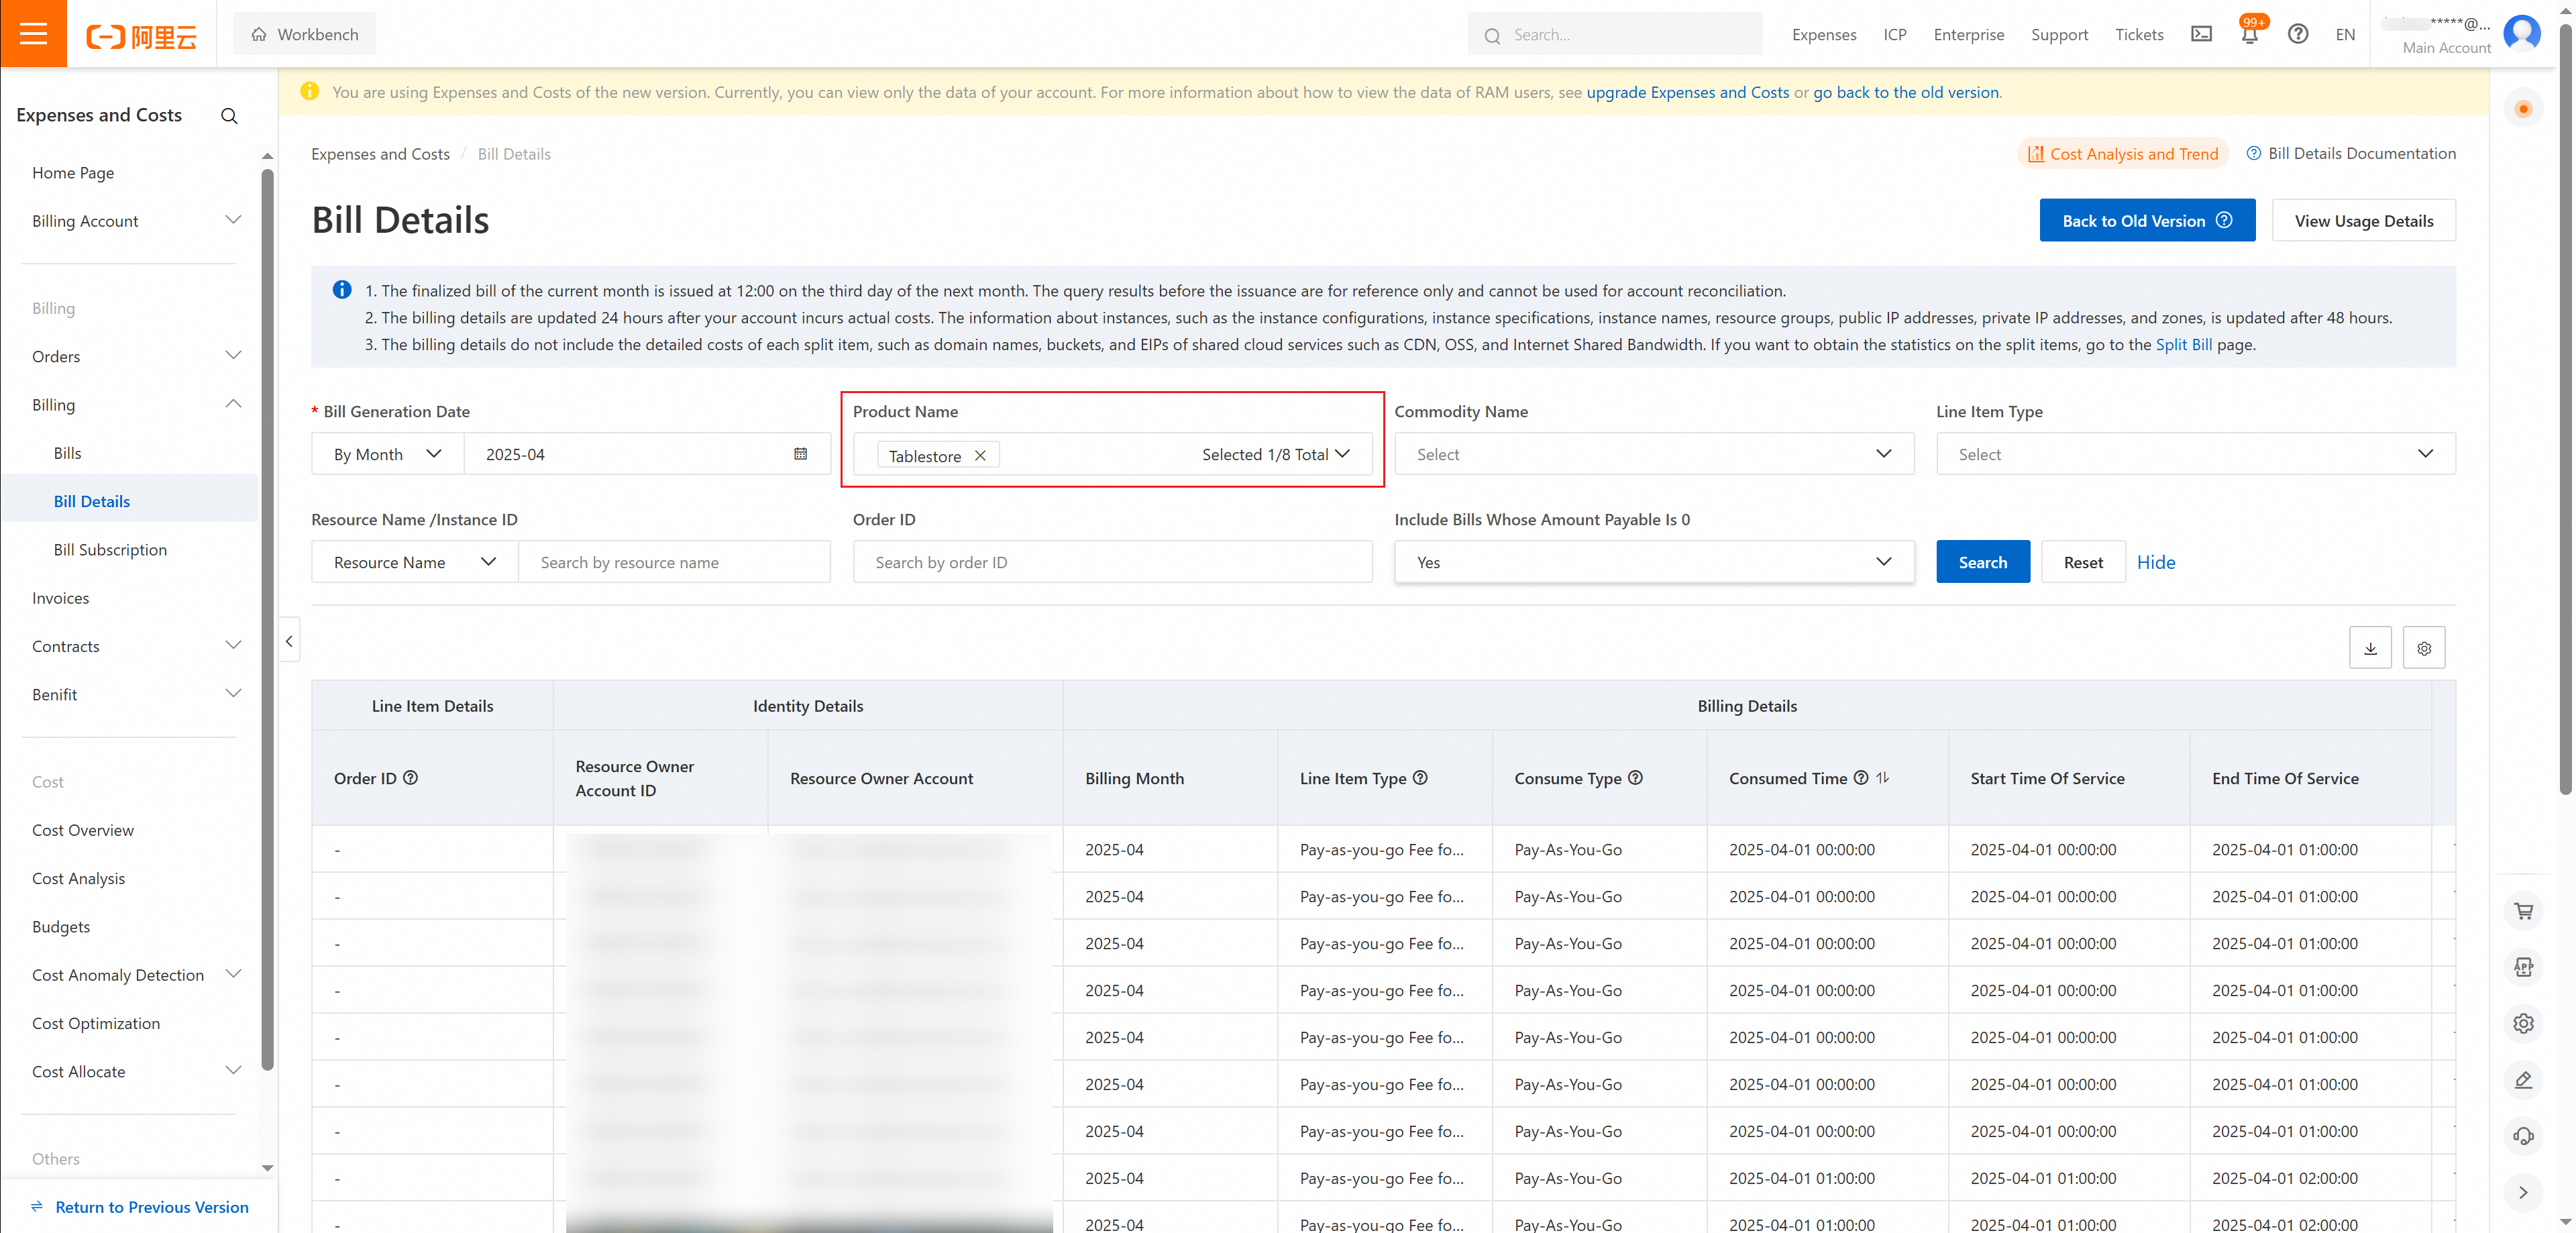Click the sidebar vertical scrollbar
Screen dimensions: 2576x1233
point(267,620)
